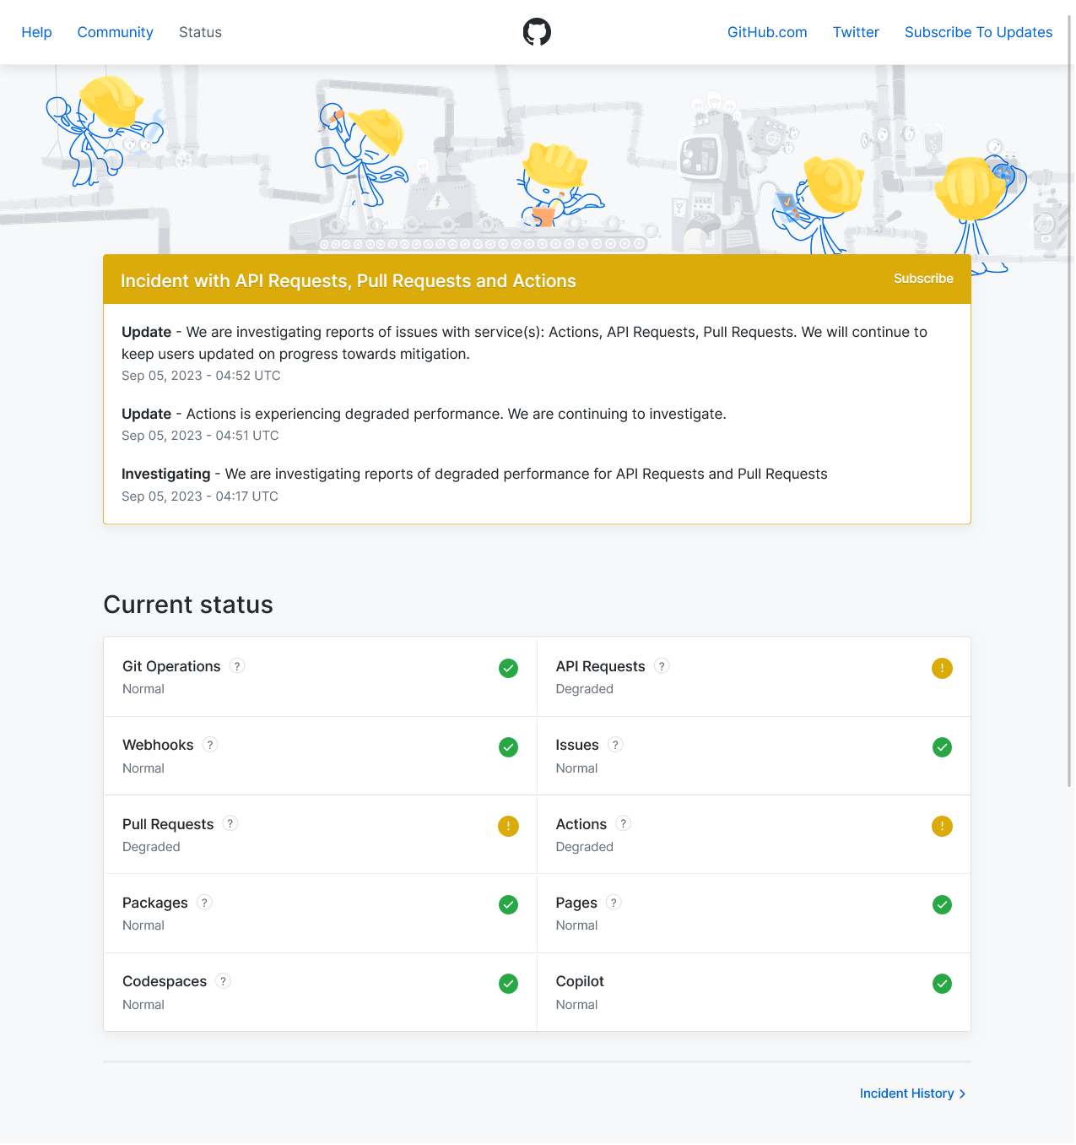Click the question mark beside Codespaces
Screen dimensions: 1076x1145
tap(224, 981)
